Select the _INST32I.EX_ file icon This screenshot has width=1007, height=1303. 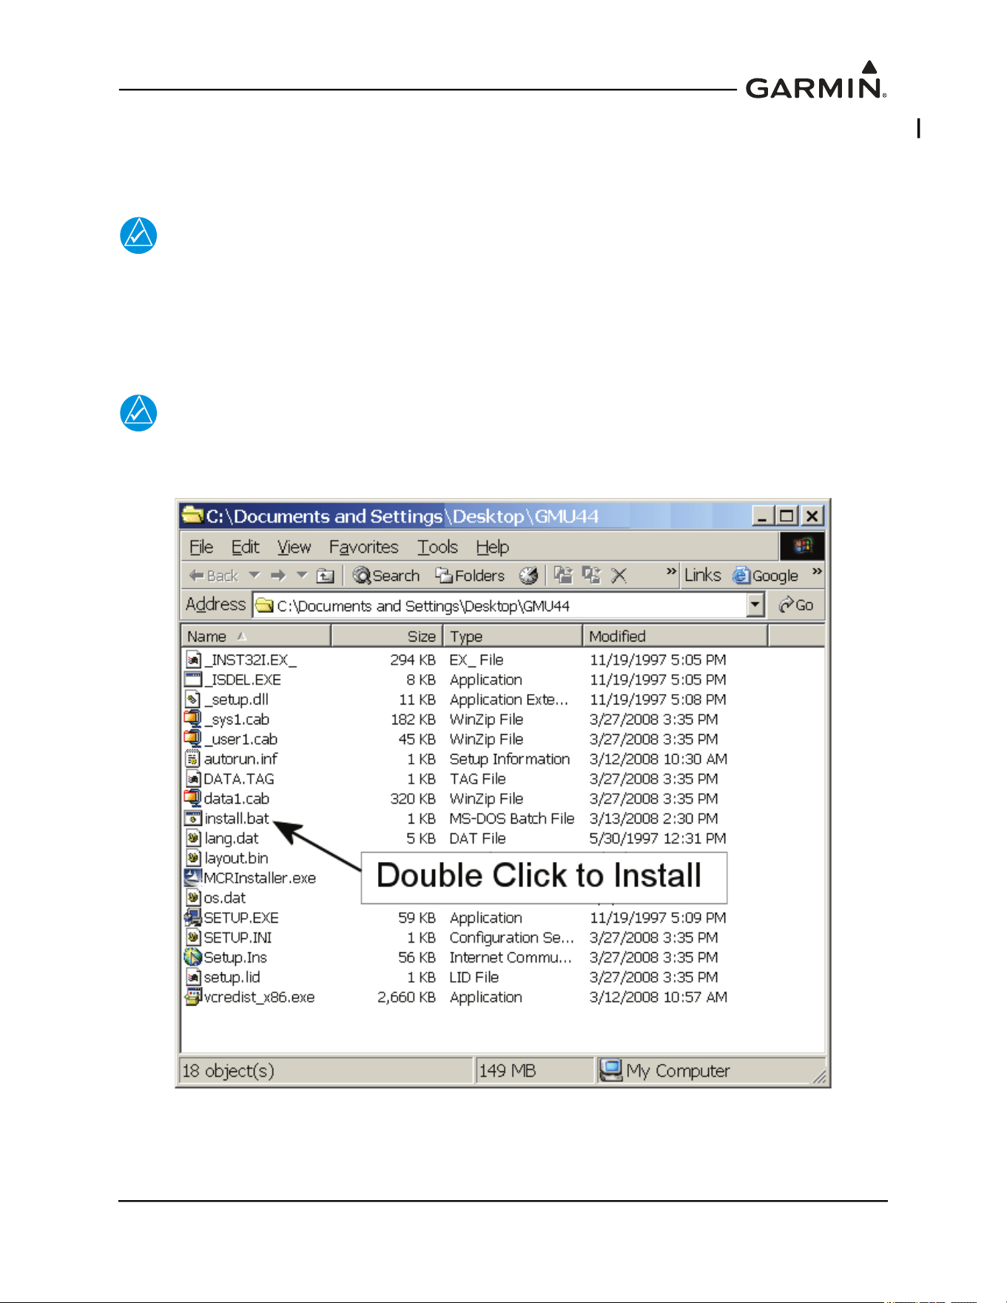193,659
